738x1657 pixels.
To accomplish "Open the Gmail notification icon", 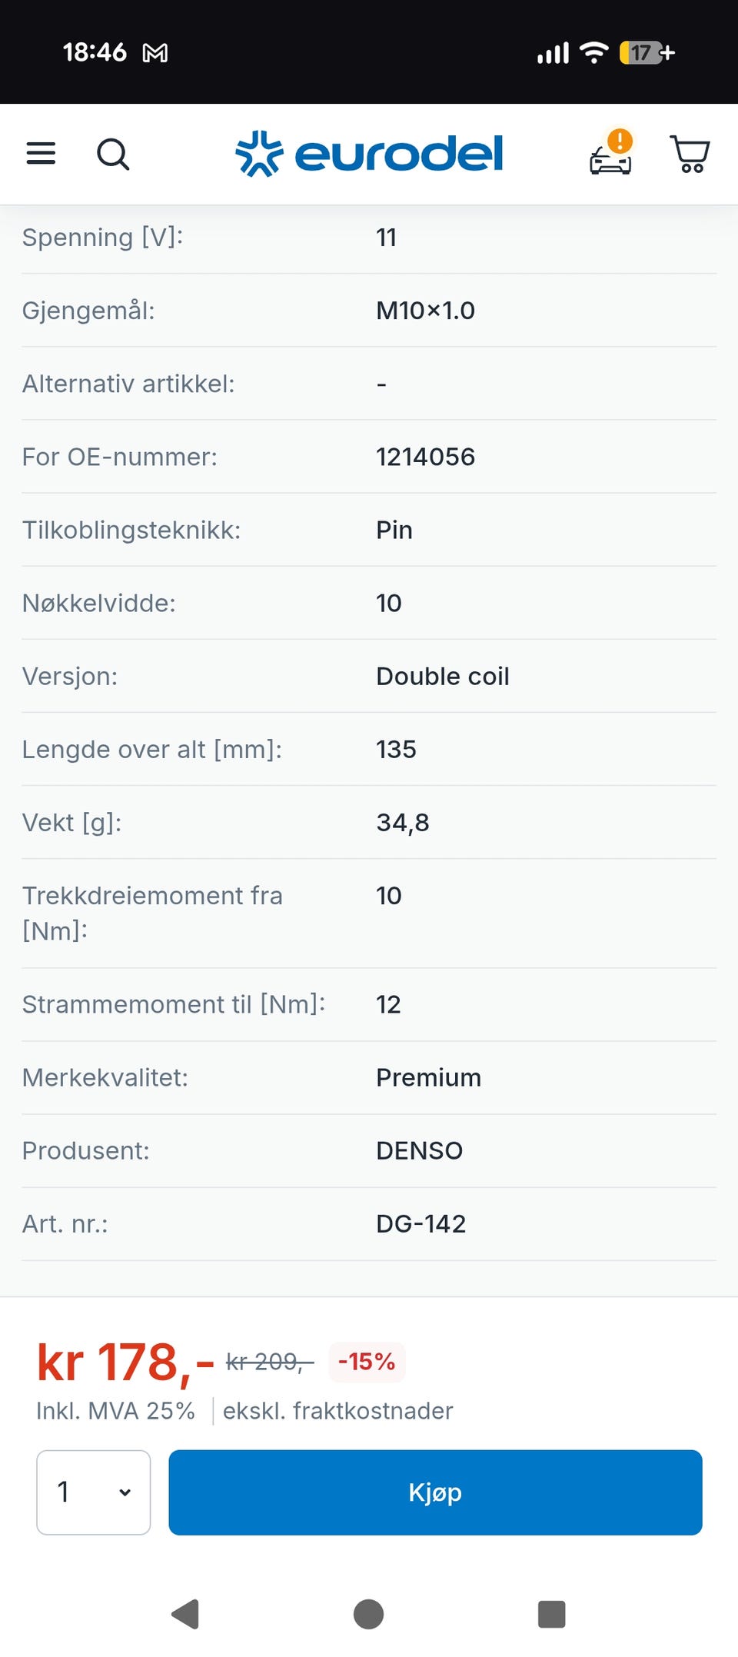I will (155, 53).
